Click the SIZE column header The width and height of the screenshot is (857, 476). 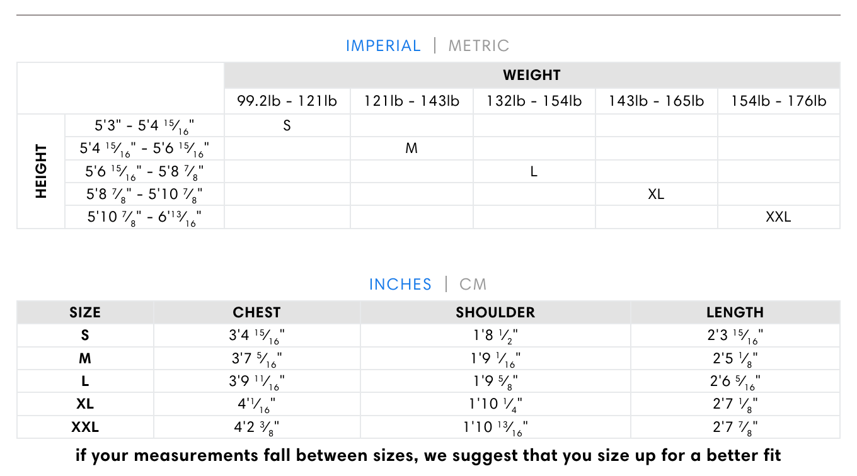(x=85, y=312)
